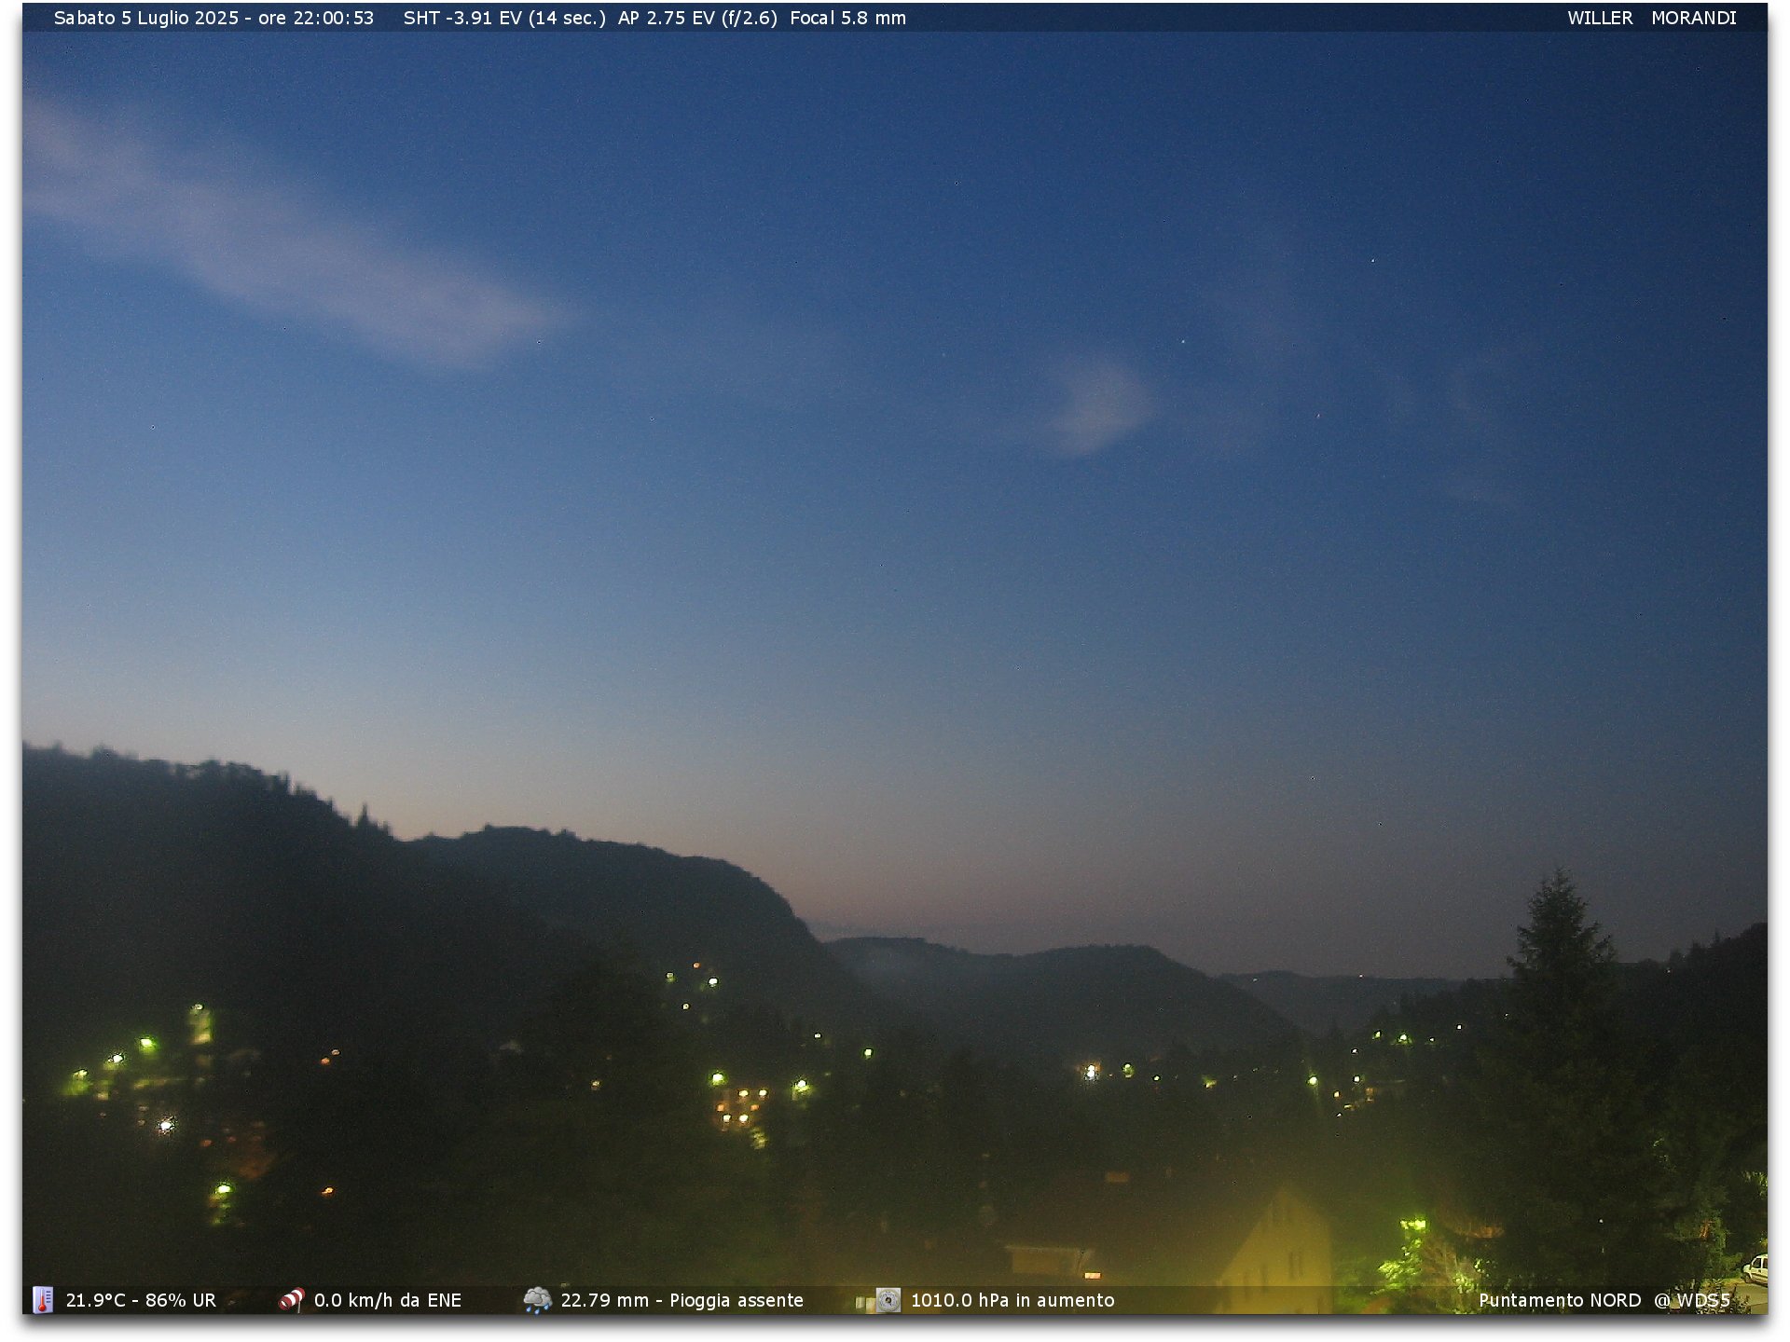The width and height of the screenshot is (1790, 1342).
Task: Click the temperature reading '21.9°C - 86% UR'
Action: pos(141,1300)
